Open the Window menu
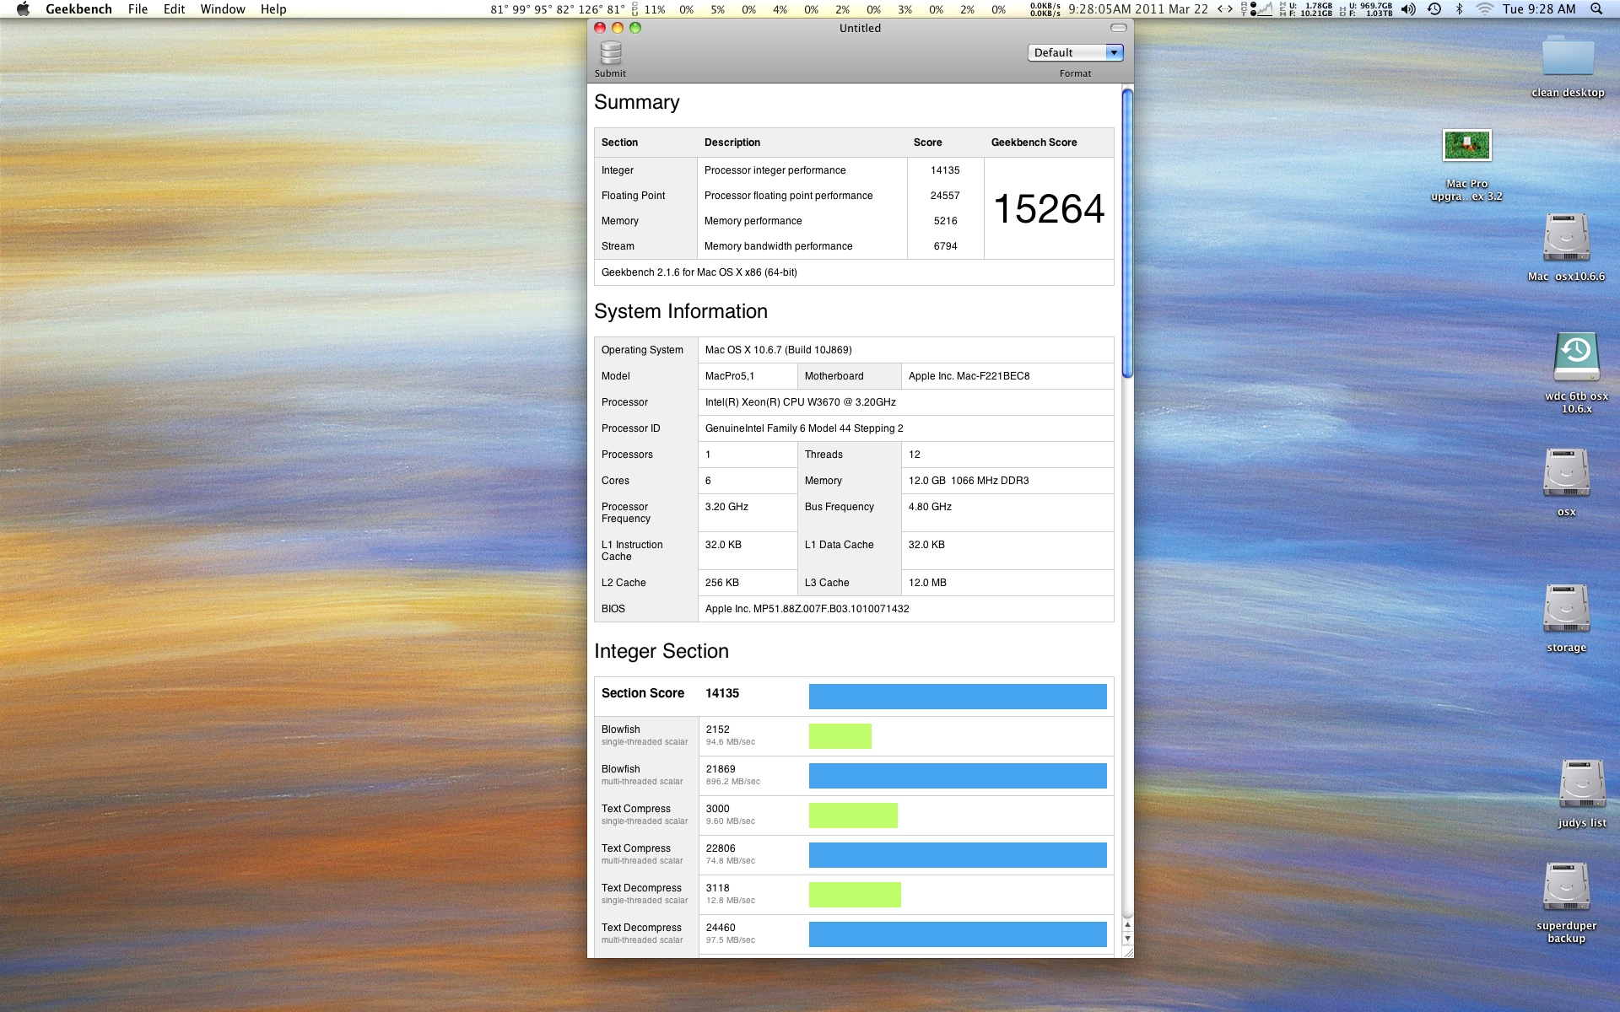This screenshot has height=1012, width=1620. pos(223,9)
